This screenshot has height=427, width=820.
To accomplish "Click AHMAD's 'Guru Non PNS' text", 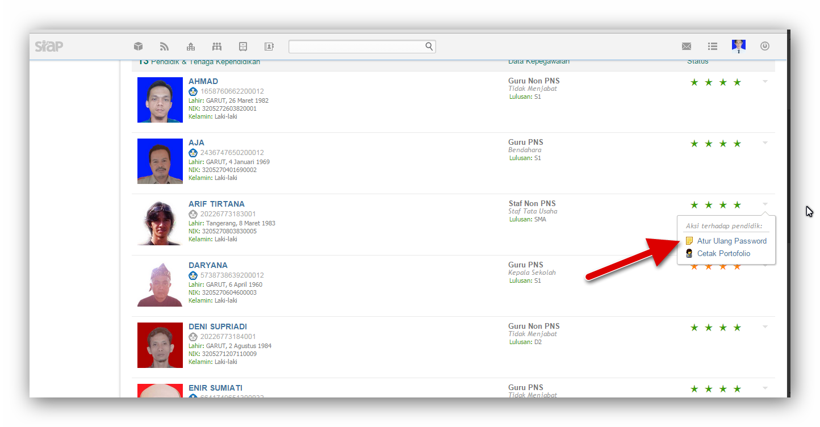I will coord(534,81).
